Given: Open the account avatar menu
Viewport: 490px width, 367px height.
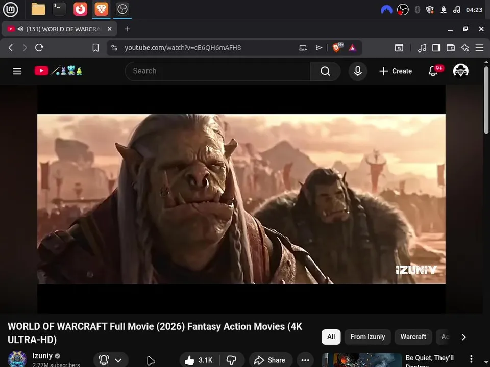Looking at the screenshot, I should (x=460, y=71).
